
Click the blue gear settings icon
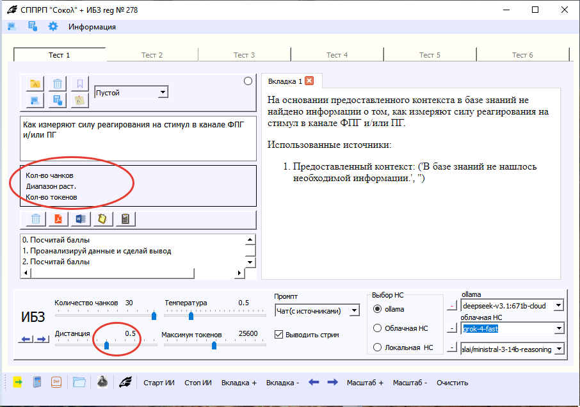(x=53, y=26)
